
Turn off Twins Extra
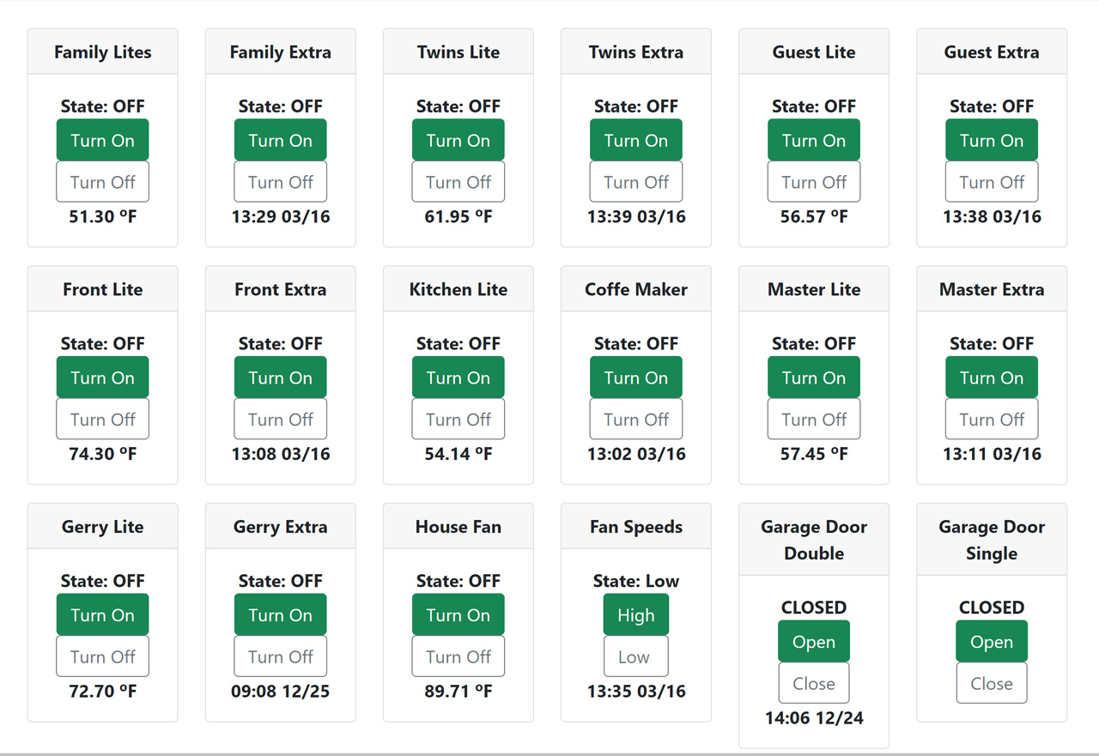635,182
